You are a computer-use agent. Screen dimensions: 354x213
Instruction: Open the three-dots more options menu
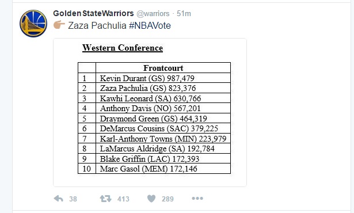click(x=197, y=199)
